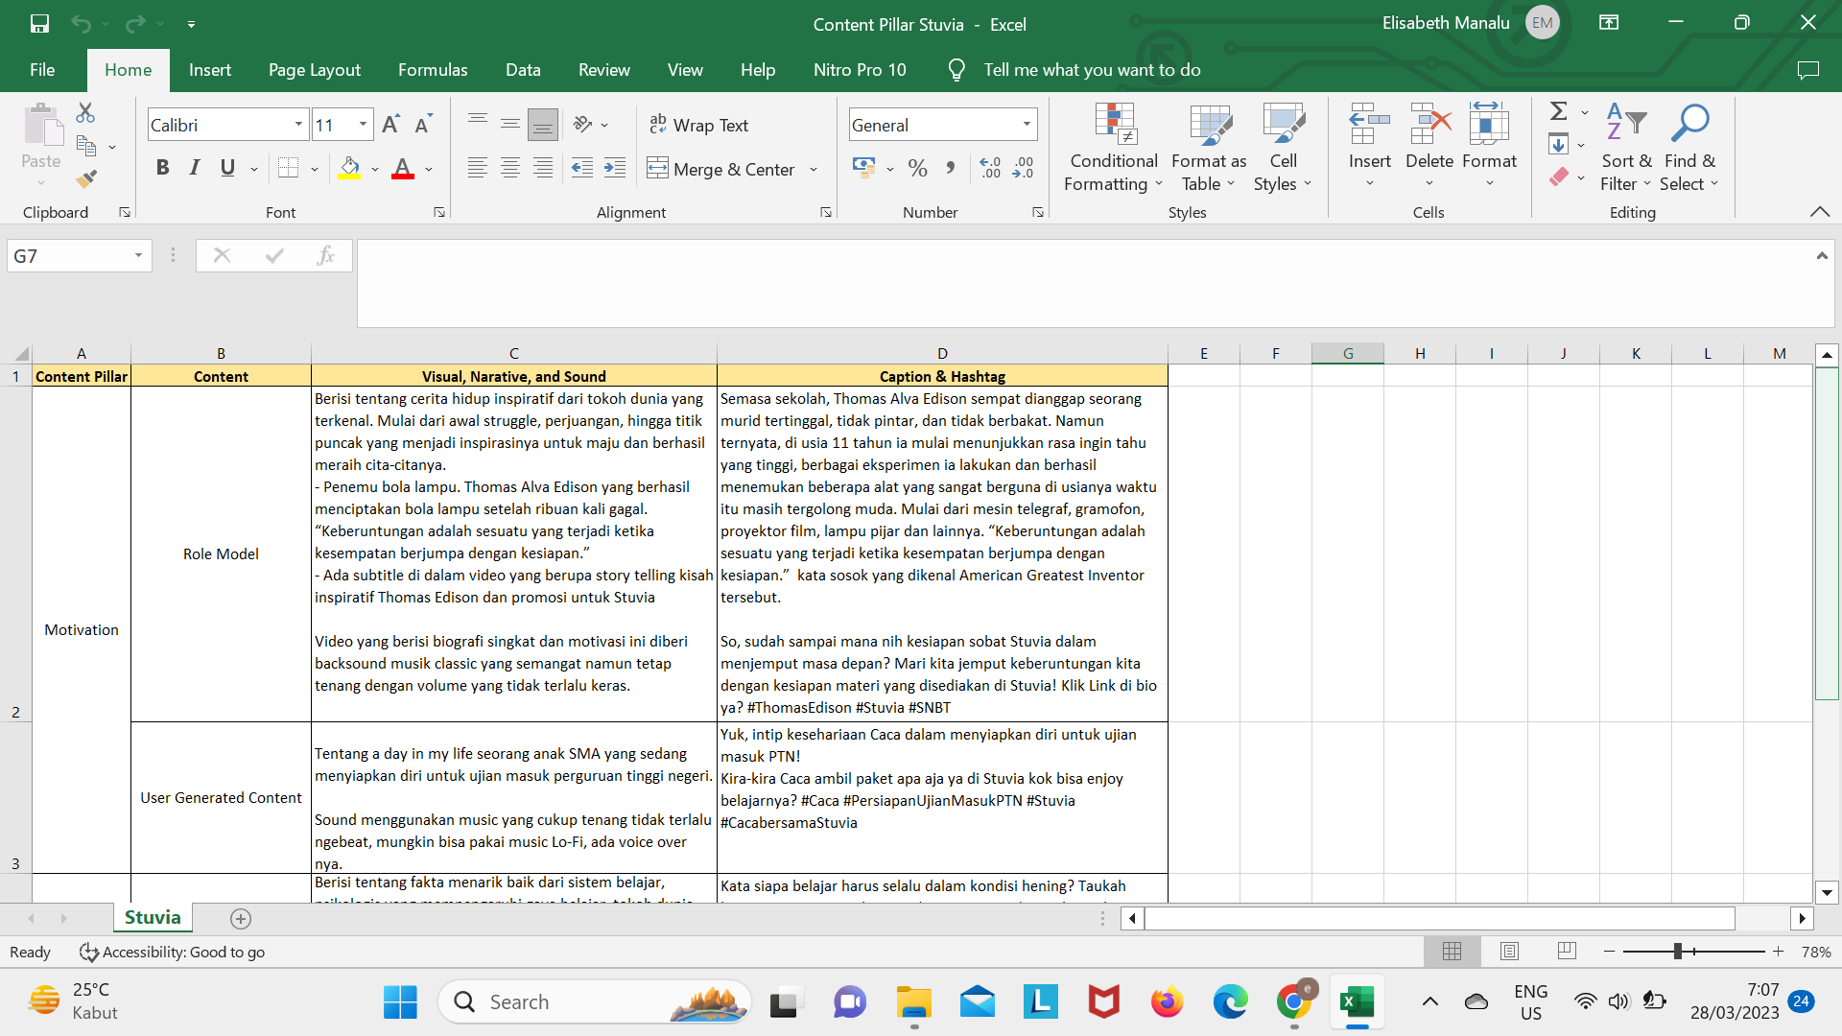Screen dimensions: 1842x1036
Task: Toggle Wrap Text on the cell
Action: [698, 125]
